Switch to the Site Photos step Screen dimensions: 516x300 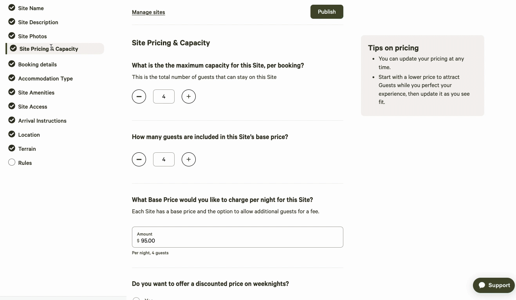[x=32, y=36]
